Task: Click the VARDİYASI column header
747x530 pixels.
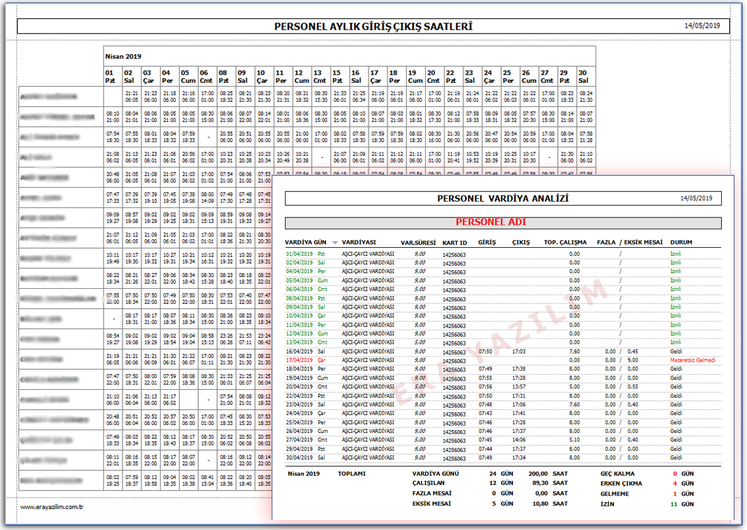Action: (x=360, y=243)
